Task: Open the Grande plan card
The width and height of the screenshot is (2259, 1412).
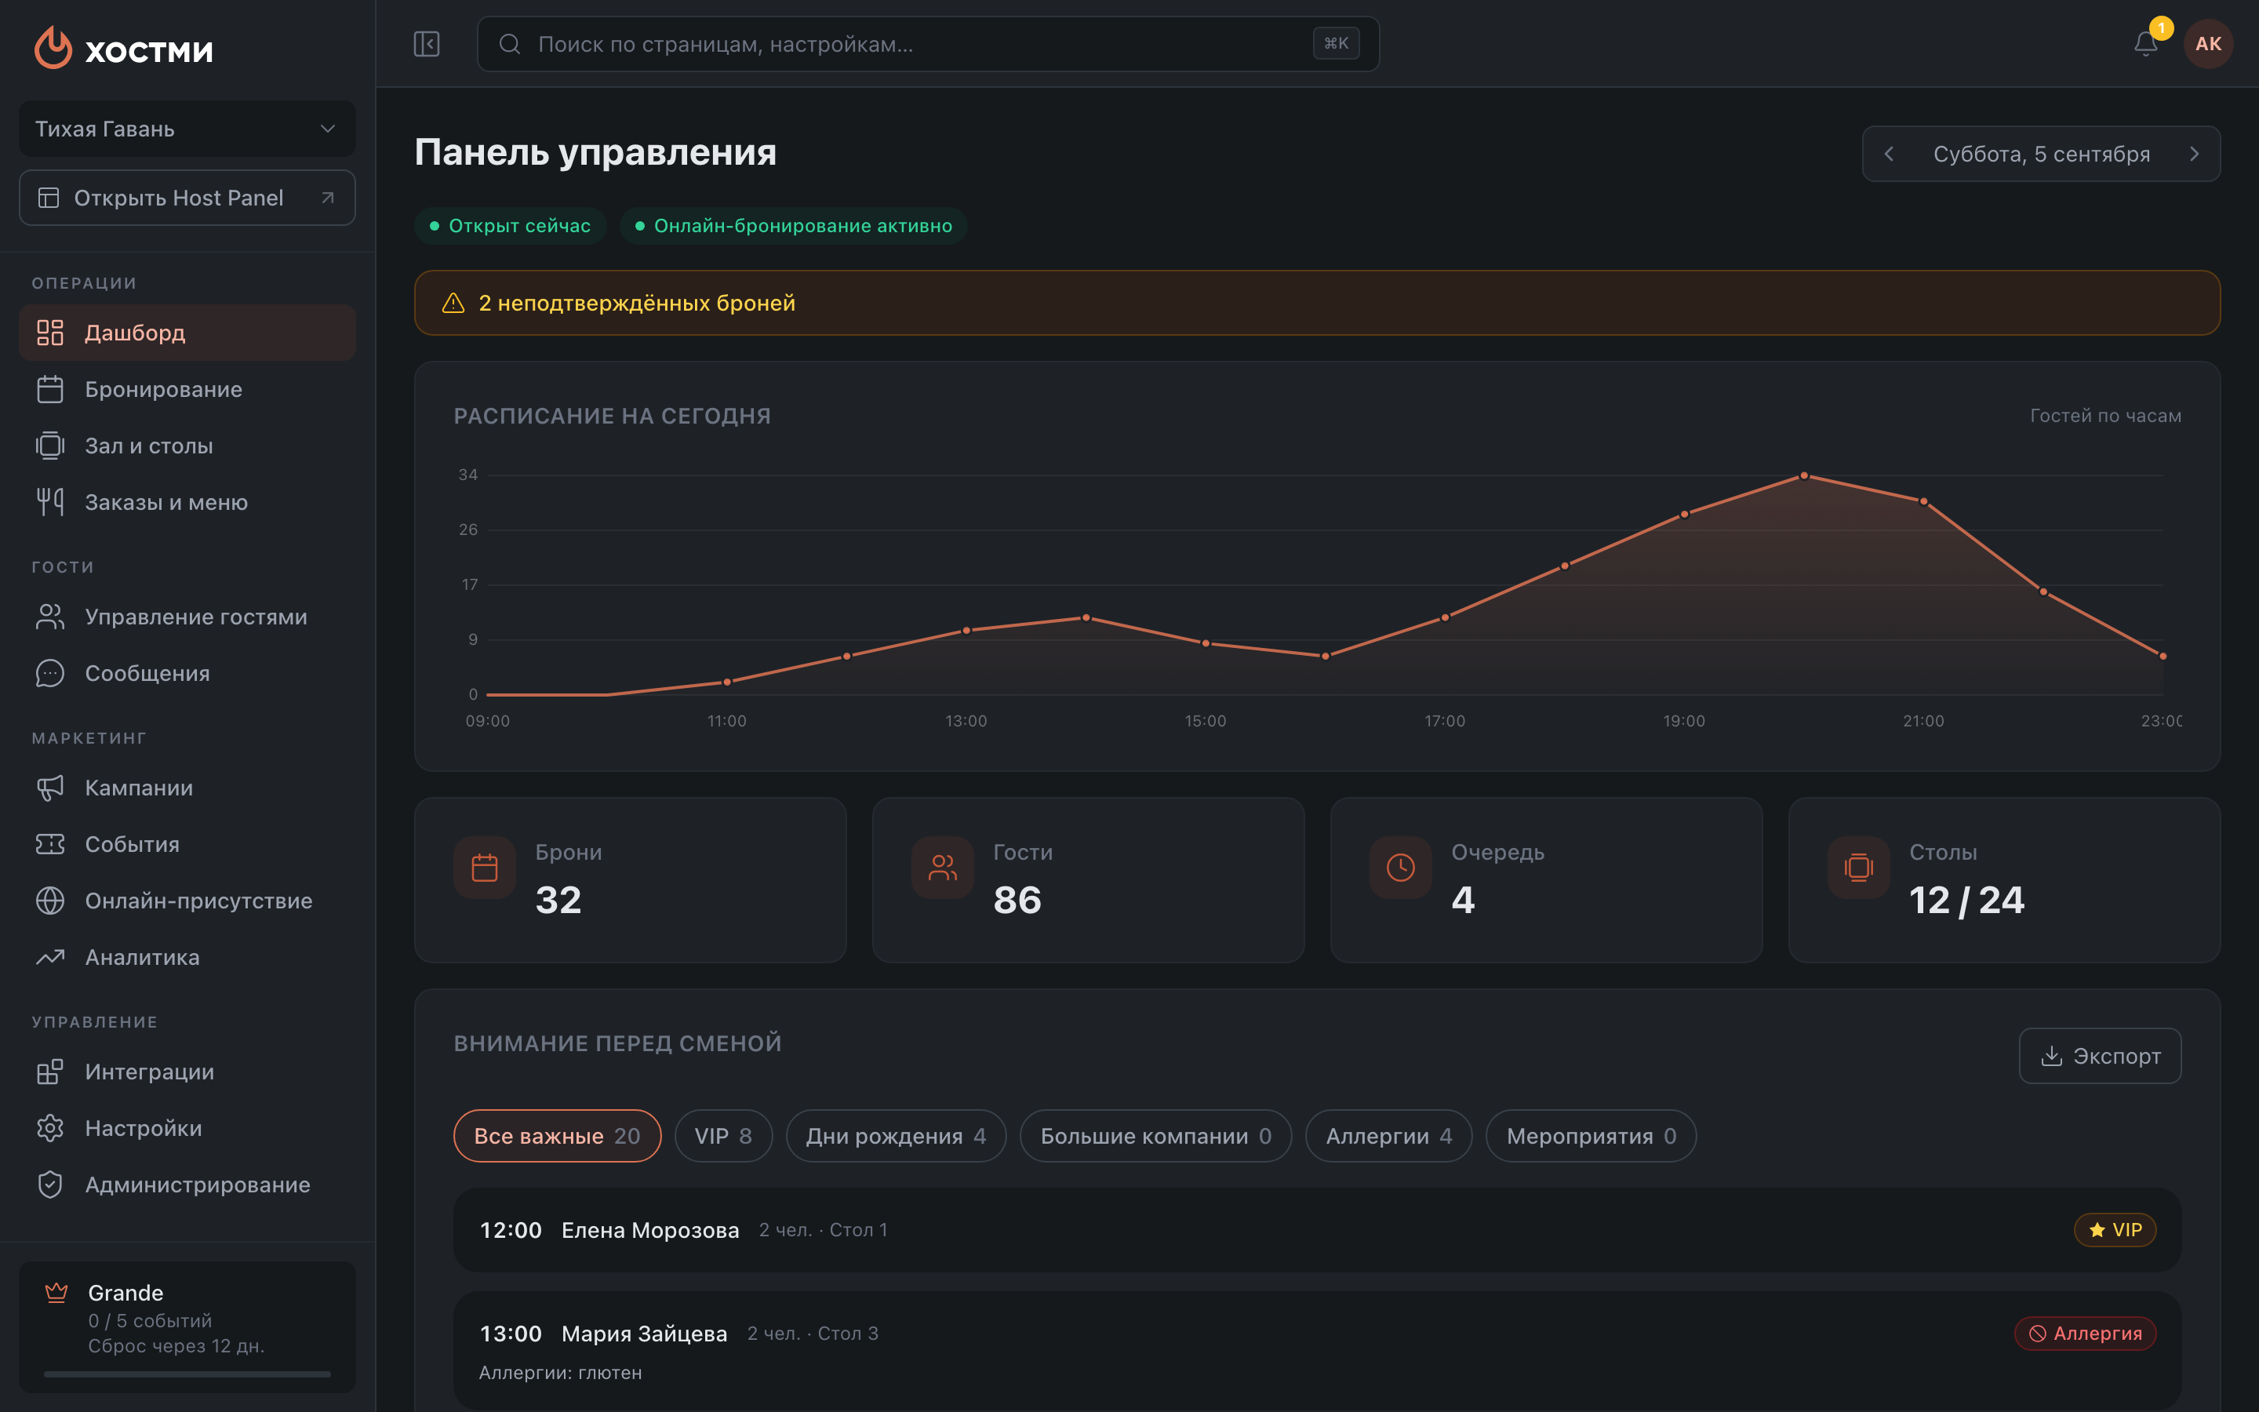Action: click(187, 1327)
